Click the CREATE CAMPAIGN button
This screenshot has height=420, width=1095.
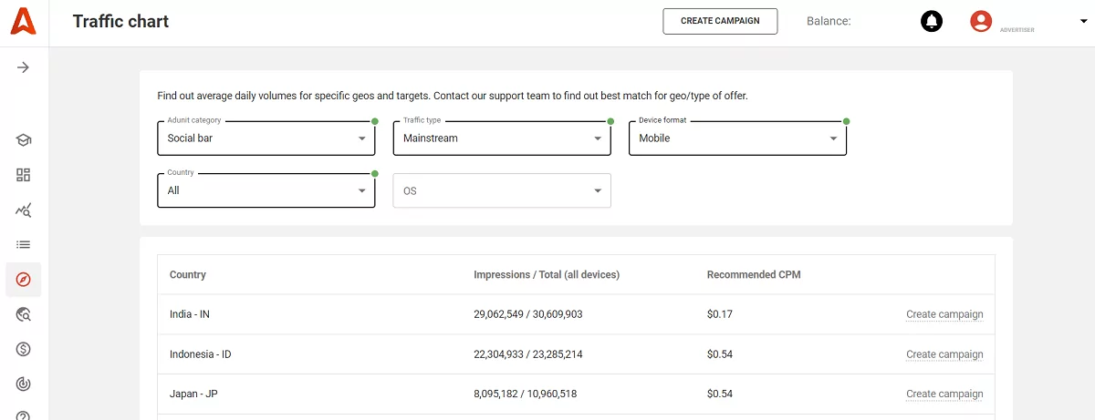(720, 21)
